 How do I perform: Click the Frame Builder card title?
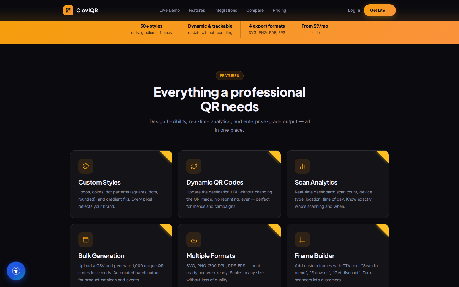click(315, 256)
